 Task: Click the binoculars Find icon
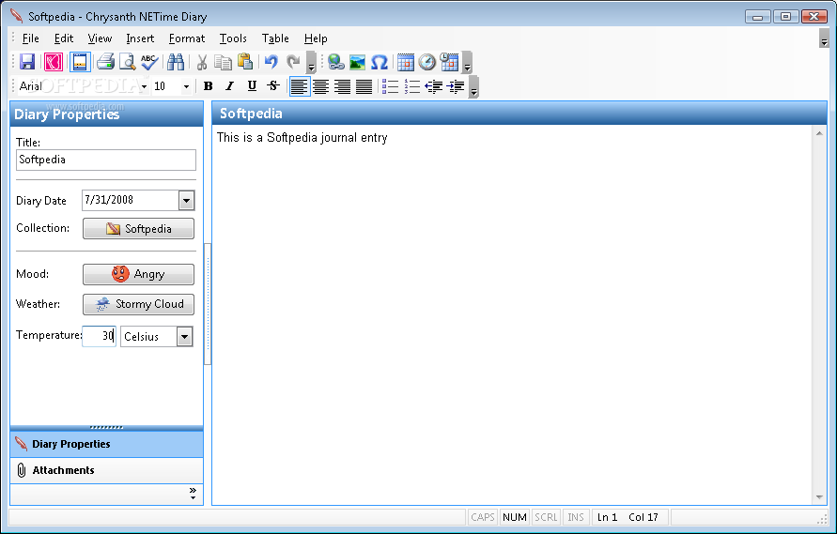(176, 62)
